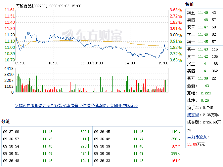Click red up arrow beside volume 164
Image resolution: width=223 pixels, height=167 pixels.
click(180, 161)
